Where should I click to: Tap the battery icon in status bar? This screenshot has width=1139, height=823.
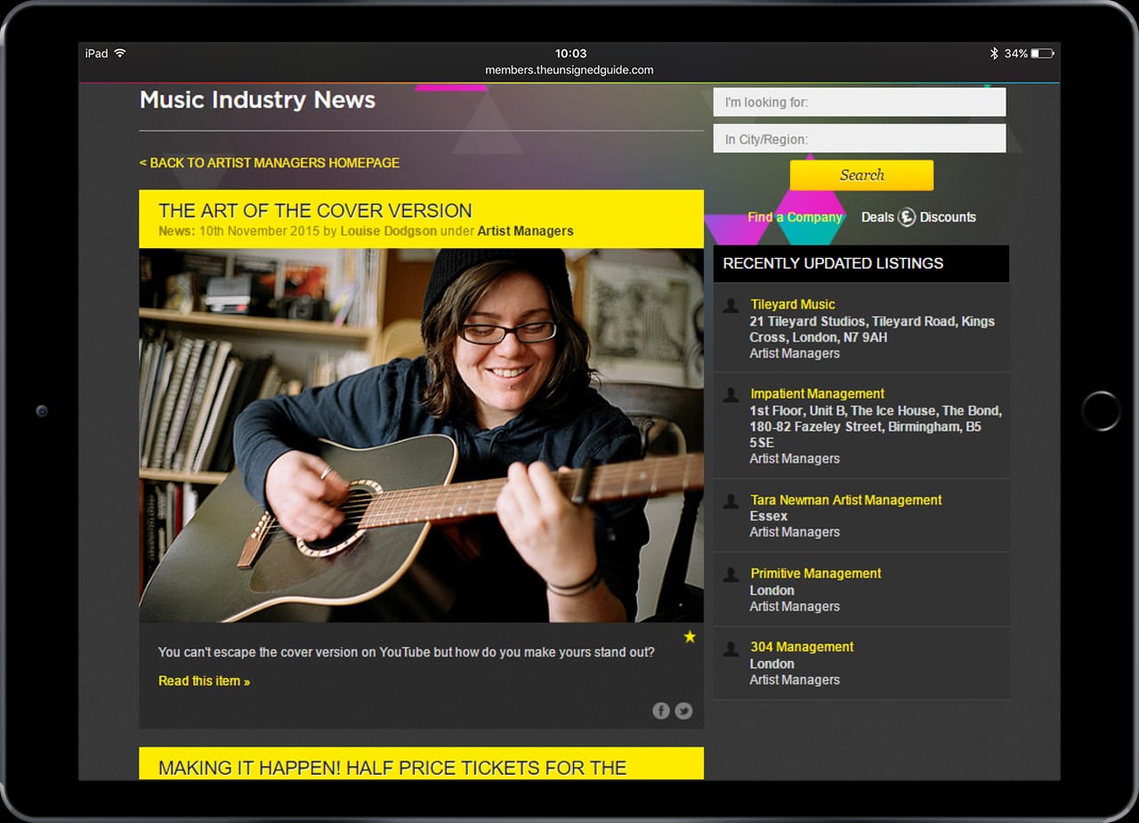(1043, 53)
